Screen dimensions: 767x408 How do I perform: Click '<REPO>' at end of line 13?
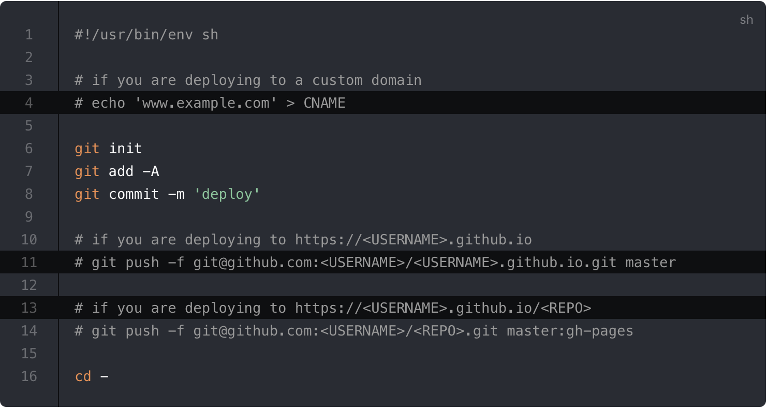(566, 308)
